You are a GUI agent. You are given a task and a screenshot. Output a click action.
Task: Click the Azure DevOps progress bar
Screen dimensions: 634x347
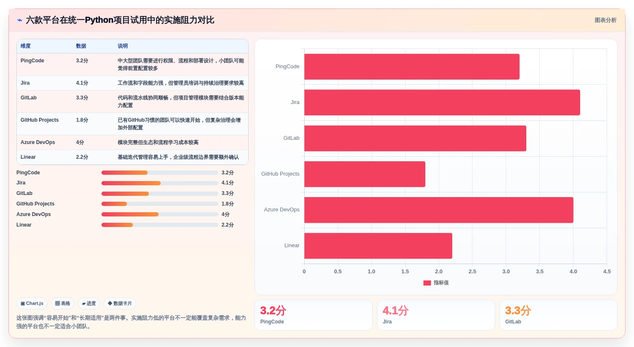(x=160, y=214)
